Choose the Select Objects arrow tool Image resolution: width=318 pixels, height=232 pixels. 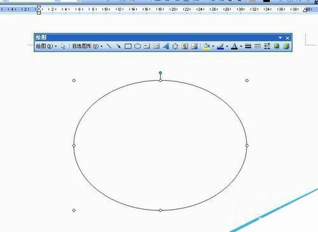[x=63, y=46]
